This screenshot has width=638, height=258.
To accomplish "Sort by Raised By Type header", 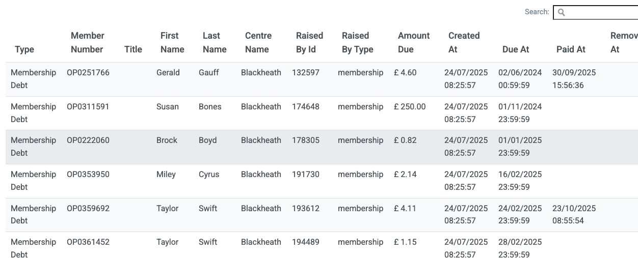I will [358, 42].
